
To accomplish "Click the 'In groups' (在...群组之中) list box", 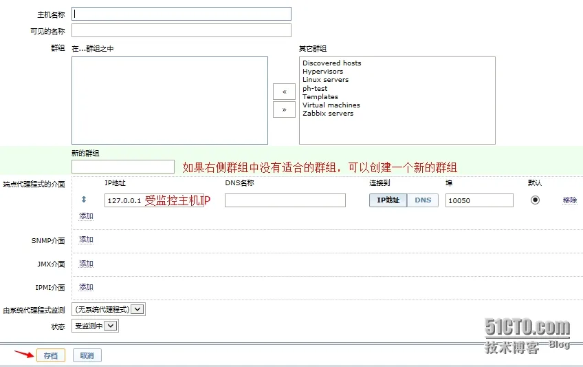I will pyautogui.click(x=170, y=101).
